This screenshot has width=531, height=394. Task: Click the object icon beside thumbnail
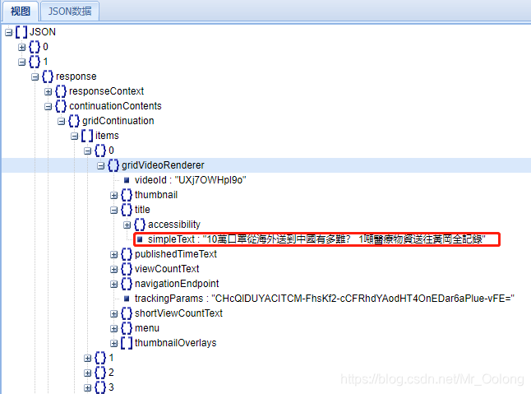[x=127, y=195]
